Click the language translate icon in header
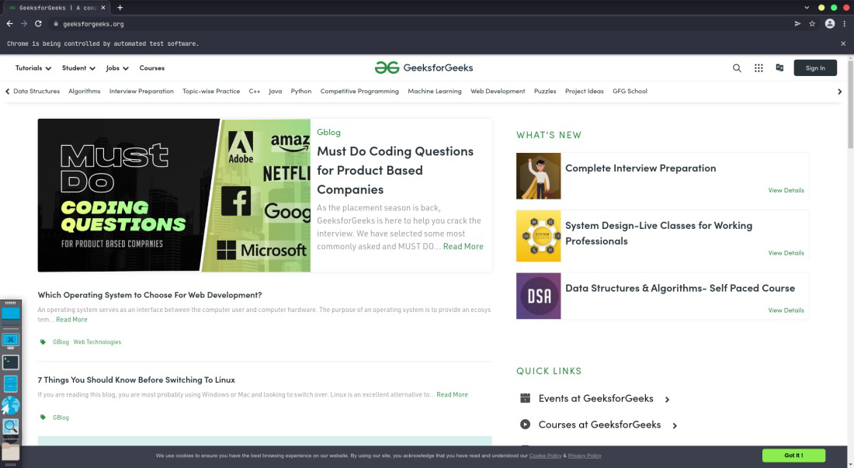Screen dimensions: 854x468 (x=779, y=68)
